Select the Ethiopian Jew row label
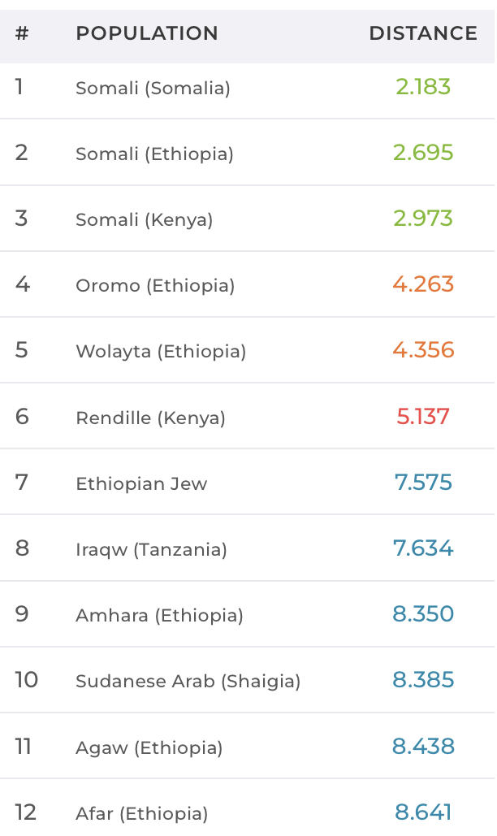This screenshot has width=497, height=836. point(141,483)
